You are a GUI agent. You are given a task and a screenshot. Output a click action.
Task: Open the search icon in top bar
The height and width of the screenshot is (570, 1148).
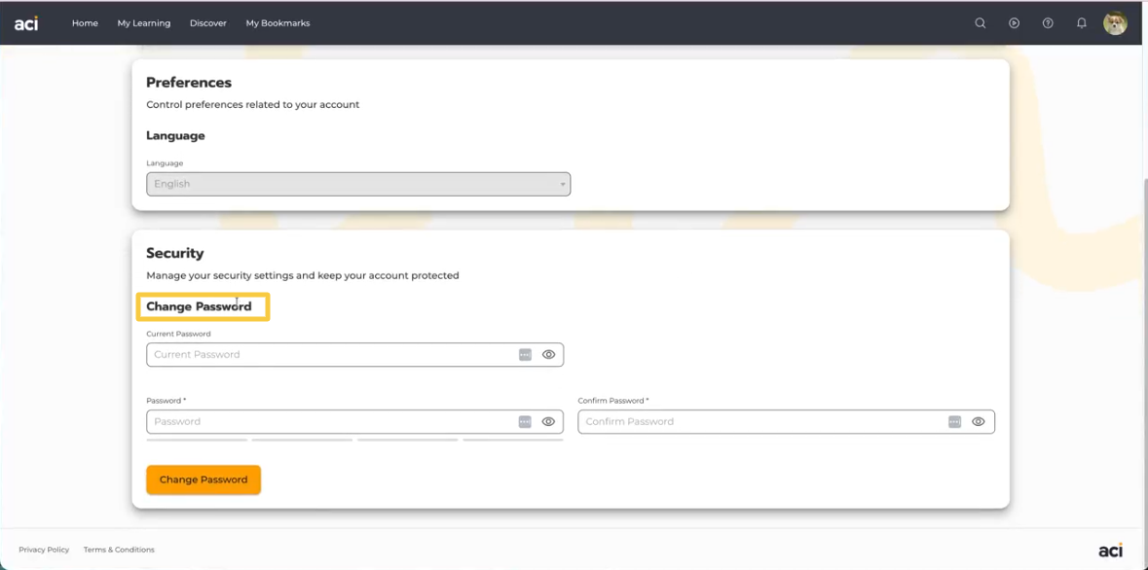981,23
